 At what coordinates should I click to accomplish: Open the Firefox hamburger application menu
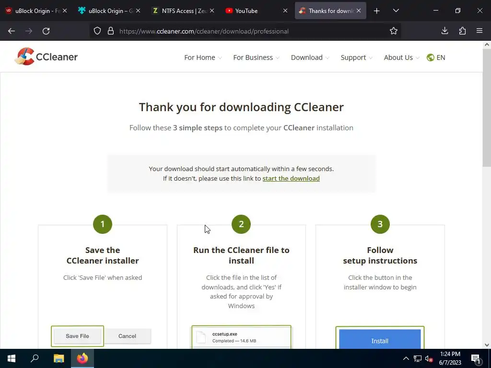tap(479, 31)
